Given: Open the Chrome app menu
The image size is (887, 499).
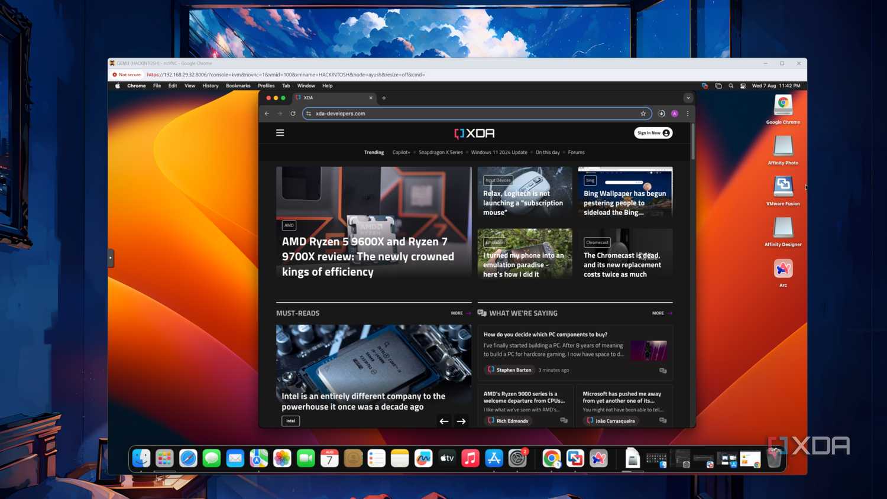Looking at the screenshot, I should click(x=137, y=86).
